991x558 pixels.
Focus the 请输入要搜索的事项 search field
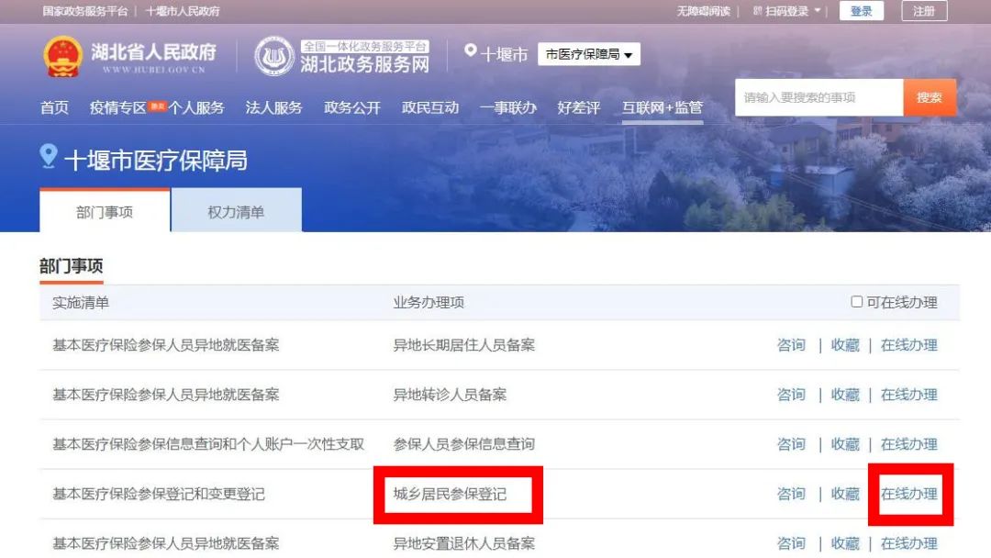pyautogui.click(x=819, y=97)
